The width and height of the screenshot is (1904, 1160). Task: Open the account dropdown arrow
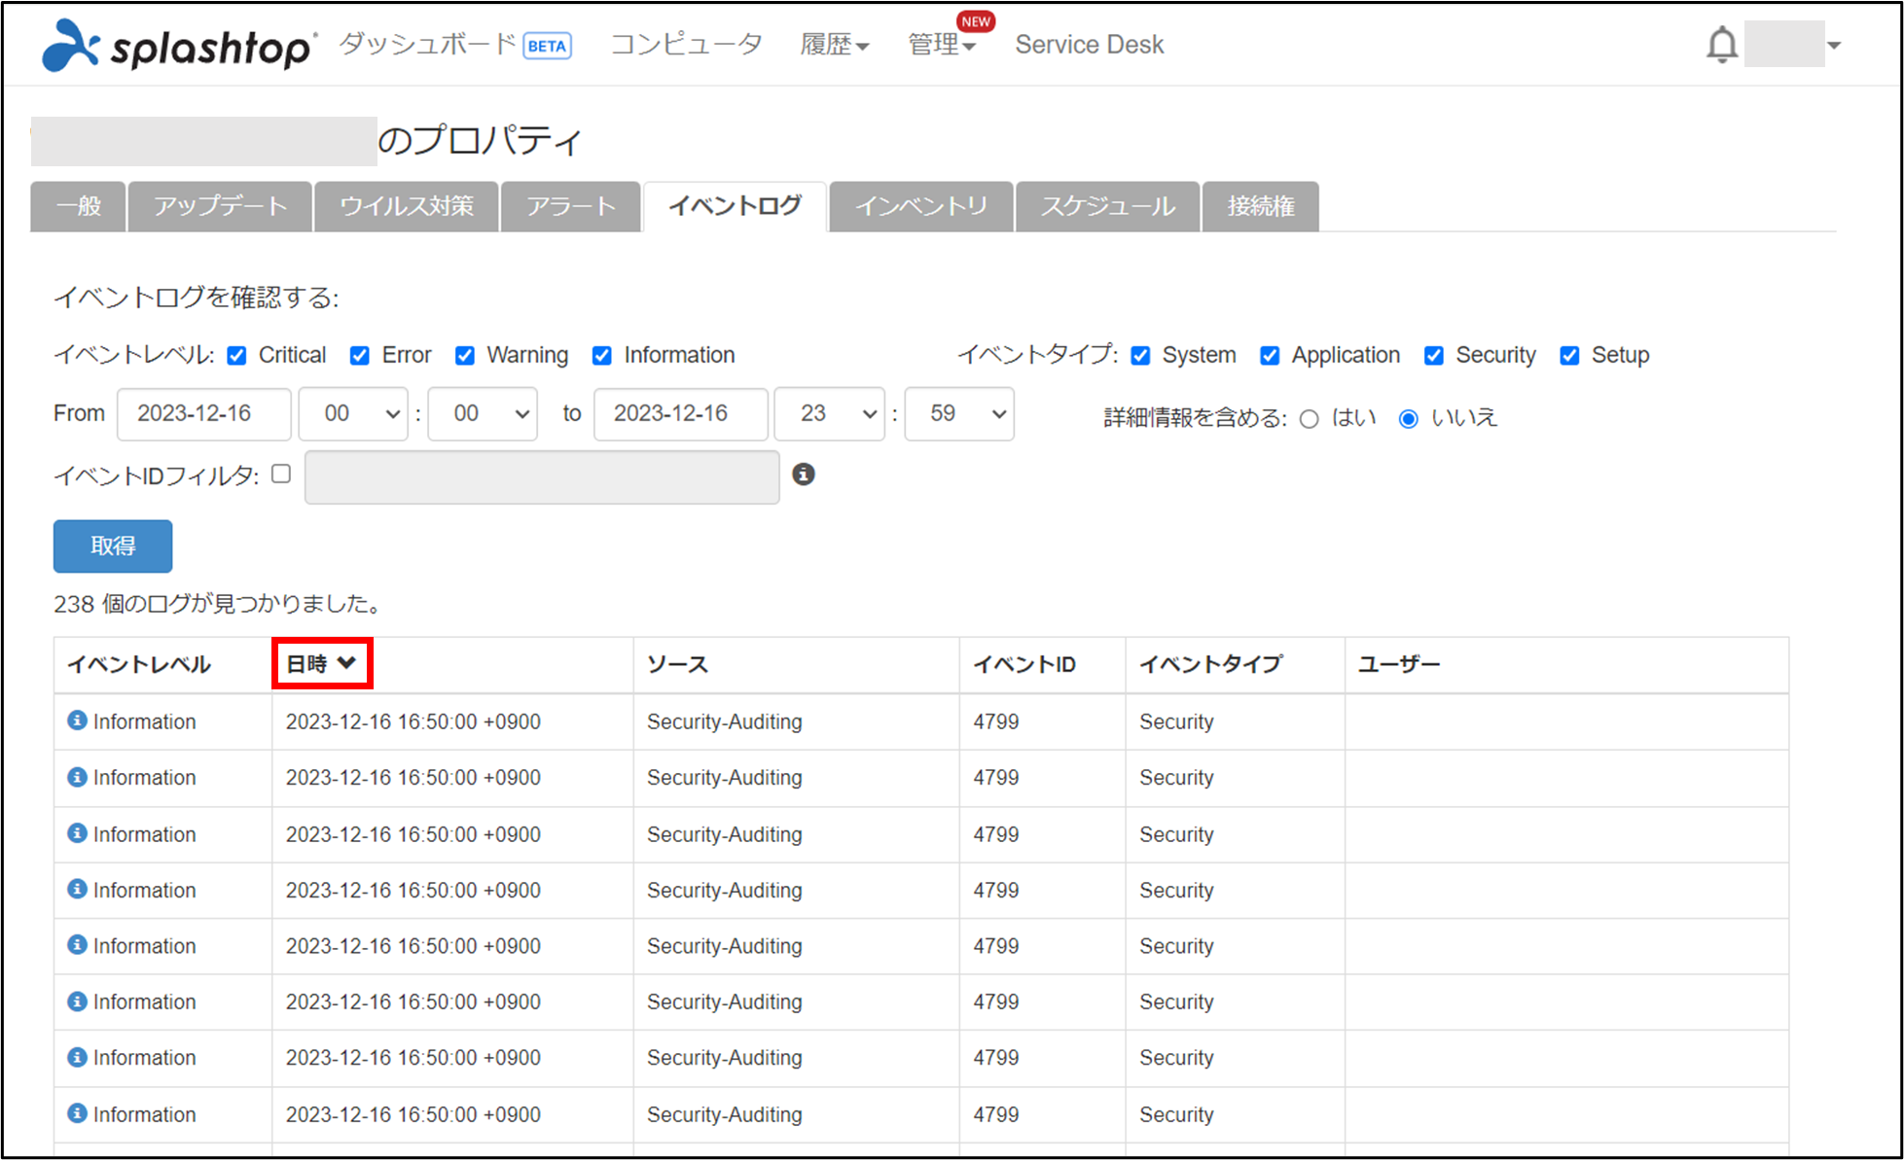[1834, 46]
